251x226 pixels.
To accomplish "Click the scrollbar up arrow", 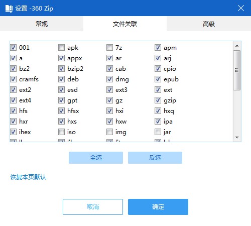I will (x=237, y=46).
